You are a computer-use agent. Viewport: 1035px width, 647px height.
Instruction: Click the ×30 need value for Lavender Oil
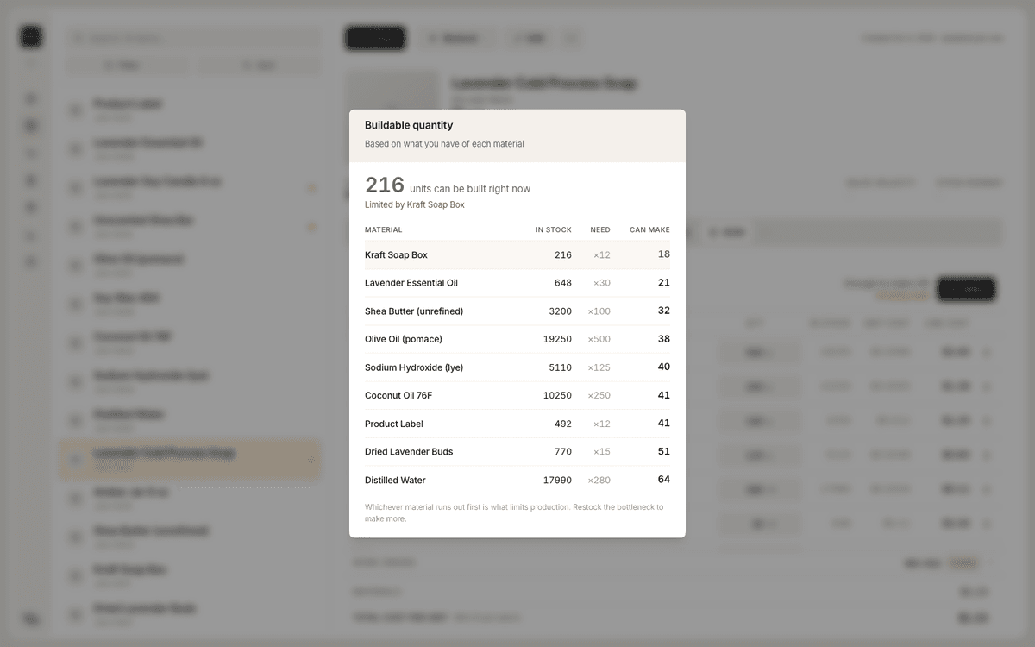pos(602,283)
